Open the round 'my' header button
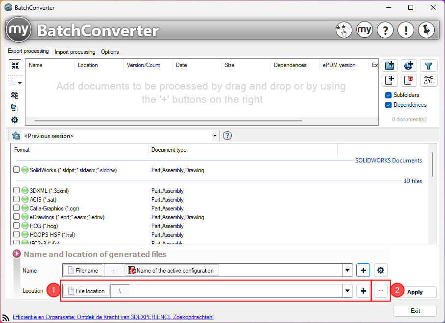445x323 pixels. coord(365,30)
